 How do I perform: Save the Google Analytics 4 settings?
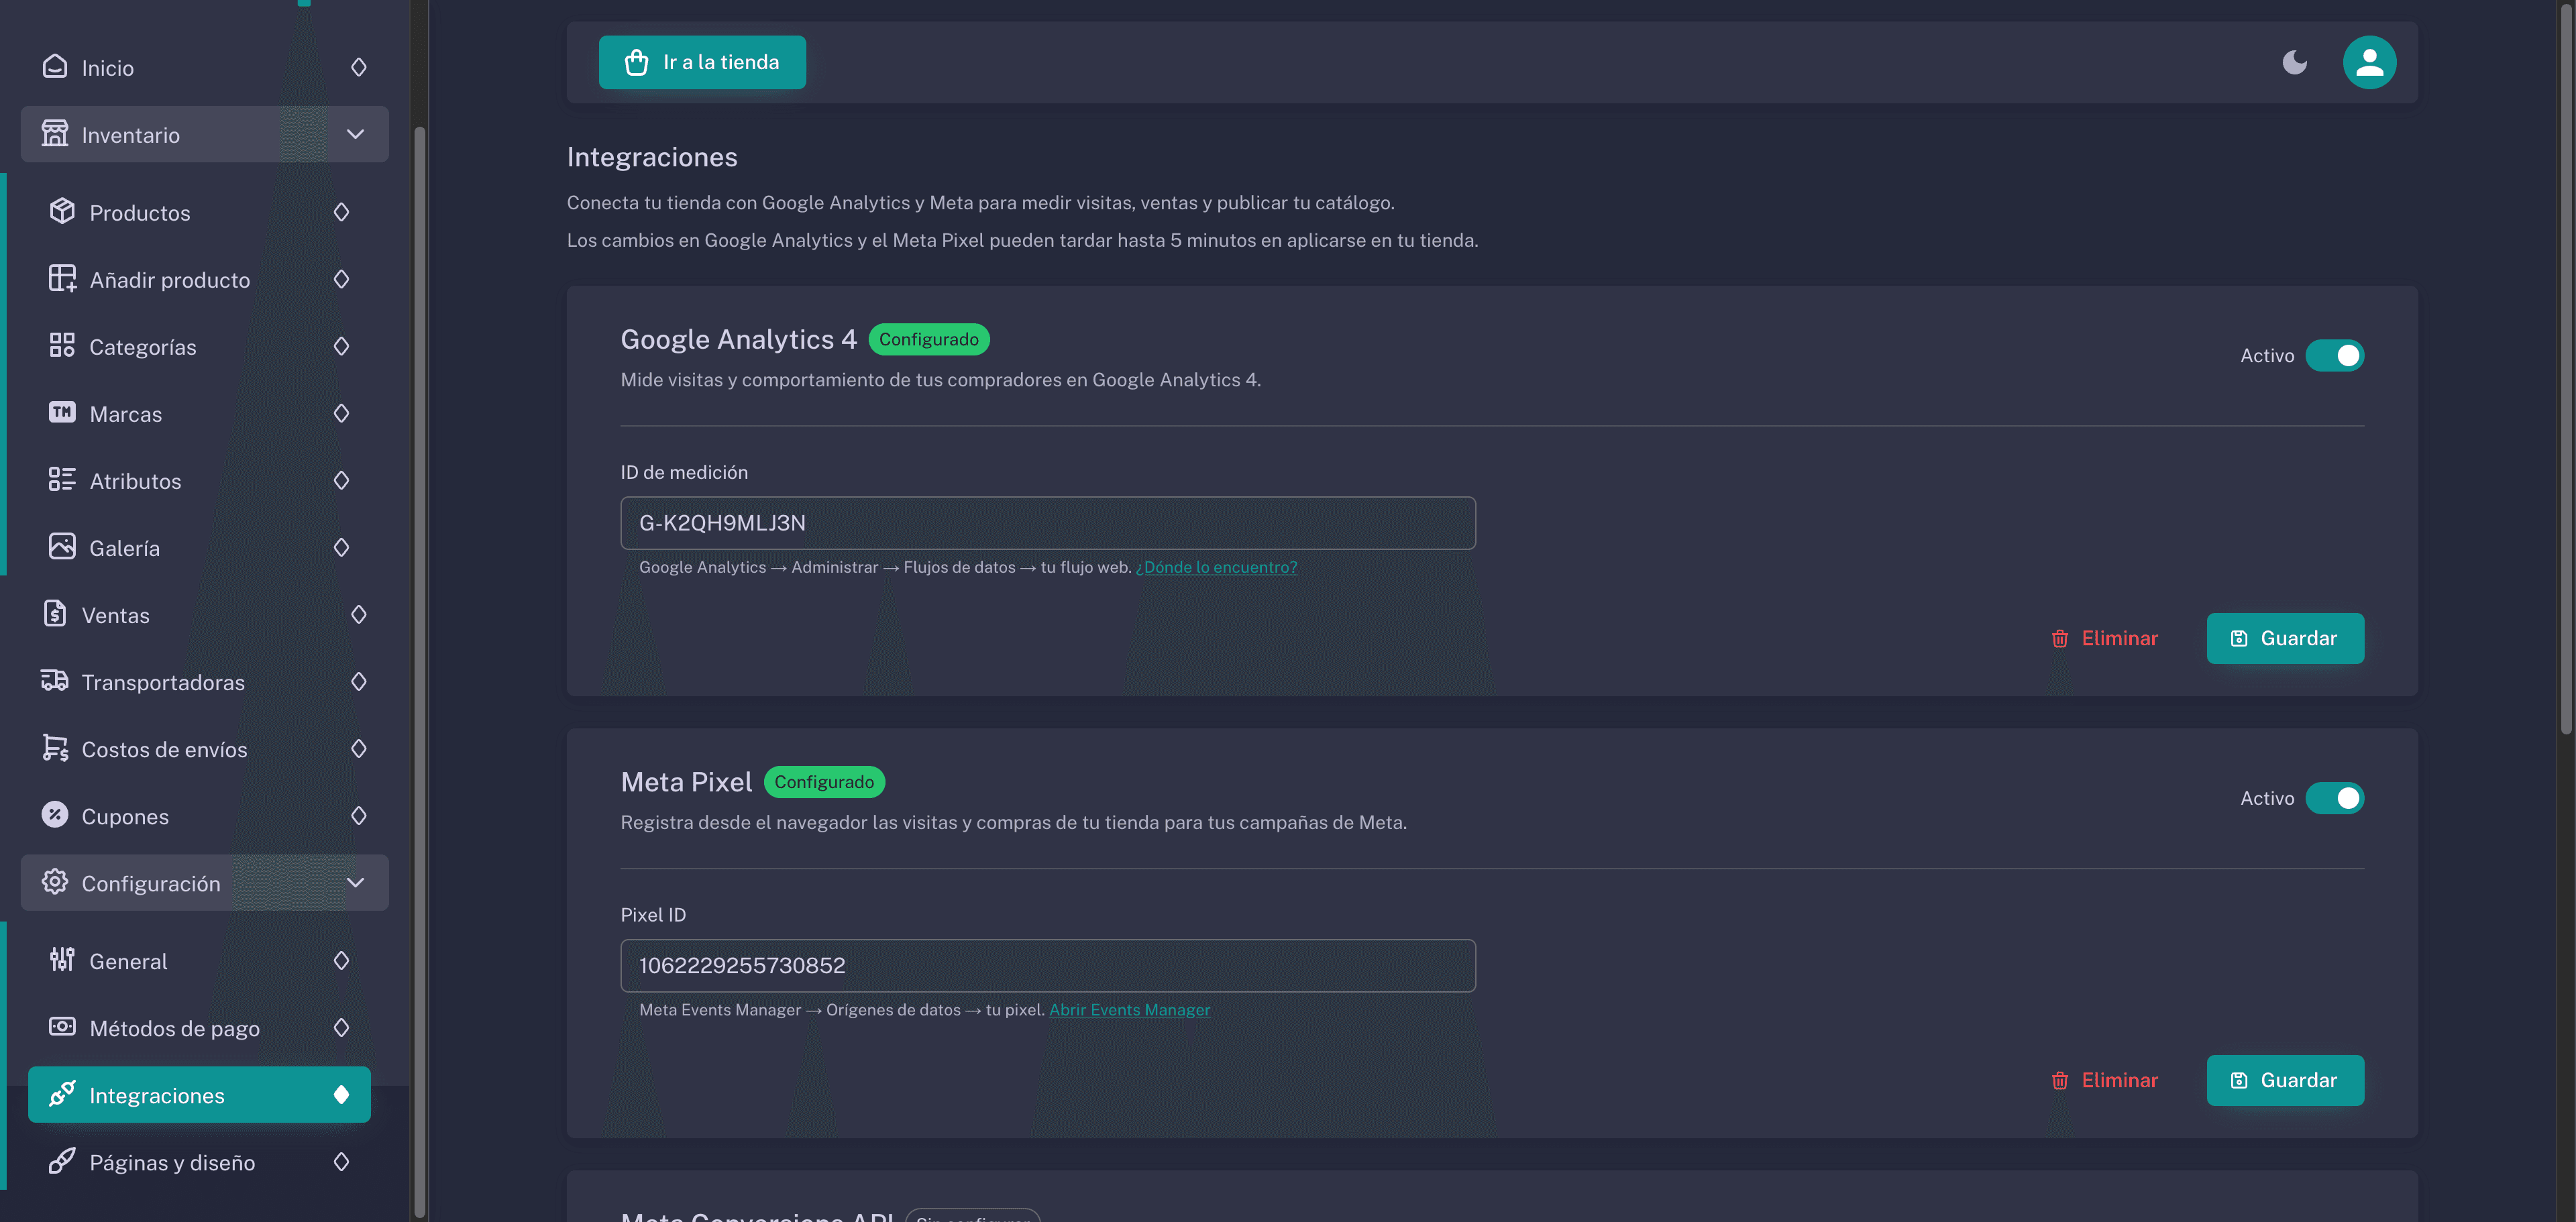tap(2285, 638)
